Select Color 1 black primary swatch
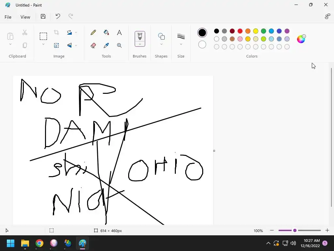The width and height of the screenshot is (334, 251). pyautogui.click(x=202, y=33)
